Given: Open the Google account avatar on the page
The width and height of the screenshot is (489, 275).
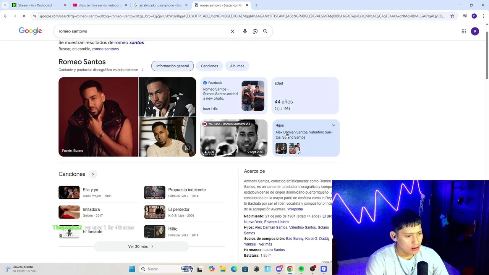Looking at the screenshot, I should tap(475, 31).
